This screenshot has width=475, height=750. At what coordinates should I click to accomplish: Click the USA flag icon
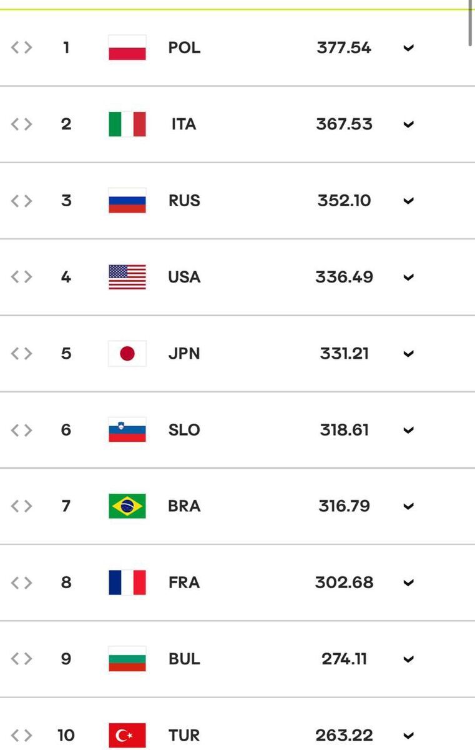(127, 277)
